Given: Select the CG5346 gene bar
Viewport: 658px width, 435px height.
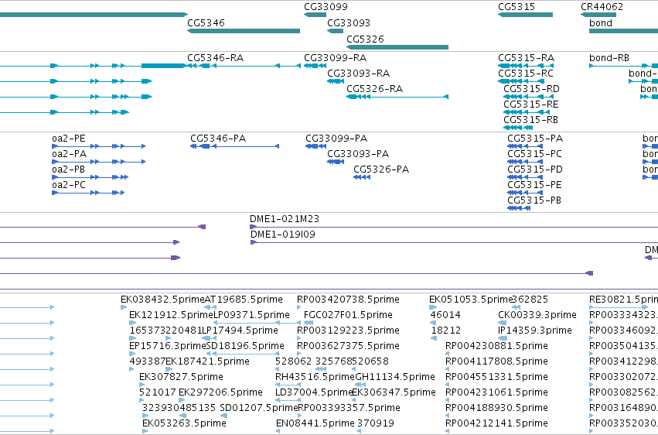Looking at the screenshot, I should (x=244, y=31).
